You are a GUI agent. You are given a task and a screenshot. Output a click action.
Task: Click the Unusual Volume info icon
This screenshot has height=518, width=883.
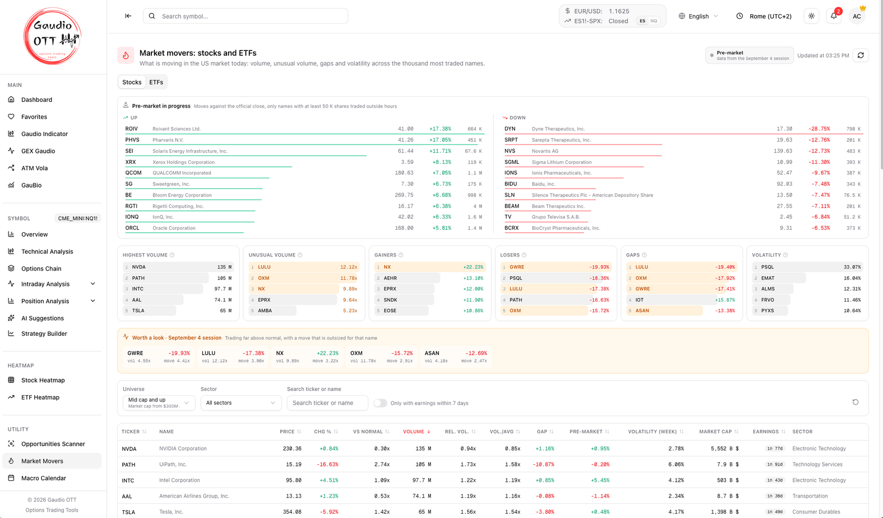[x=300, y=255]
